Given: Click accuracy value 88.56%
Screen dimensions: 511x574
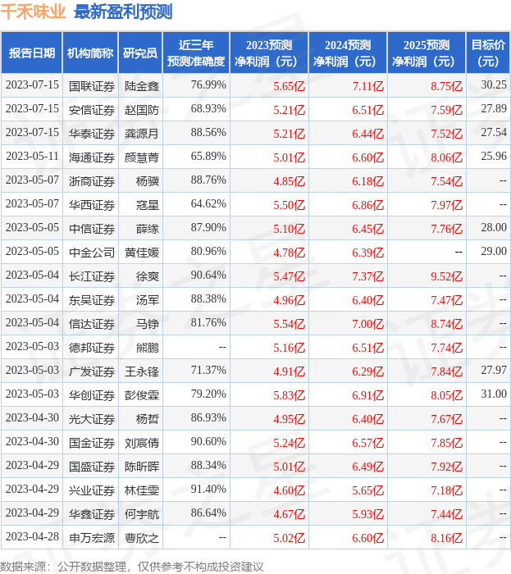Looking at the screenshot, I should [x=208, y=133].
